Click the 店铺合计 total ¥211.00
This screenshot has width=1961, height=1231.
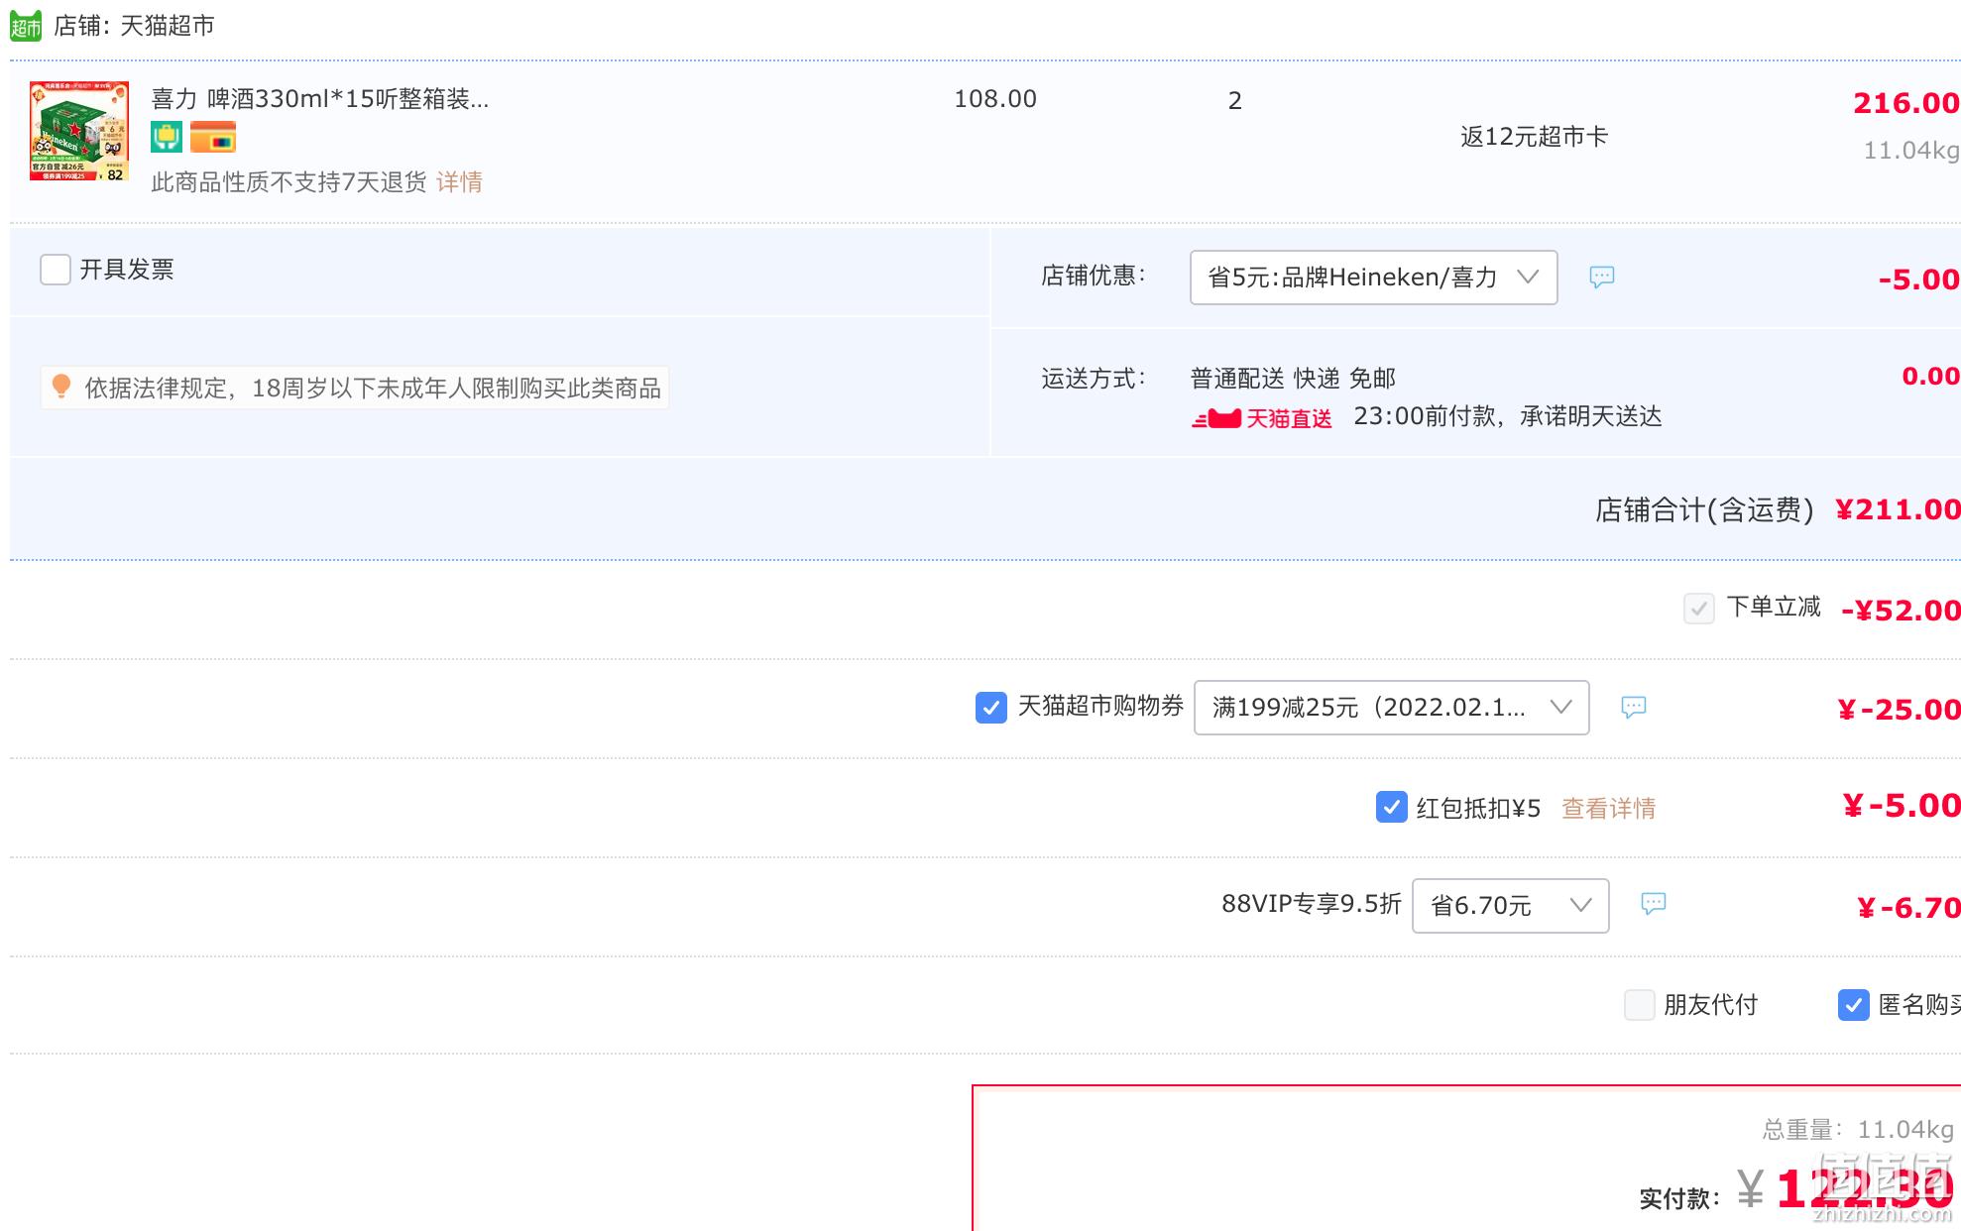[1898, 509]
